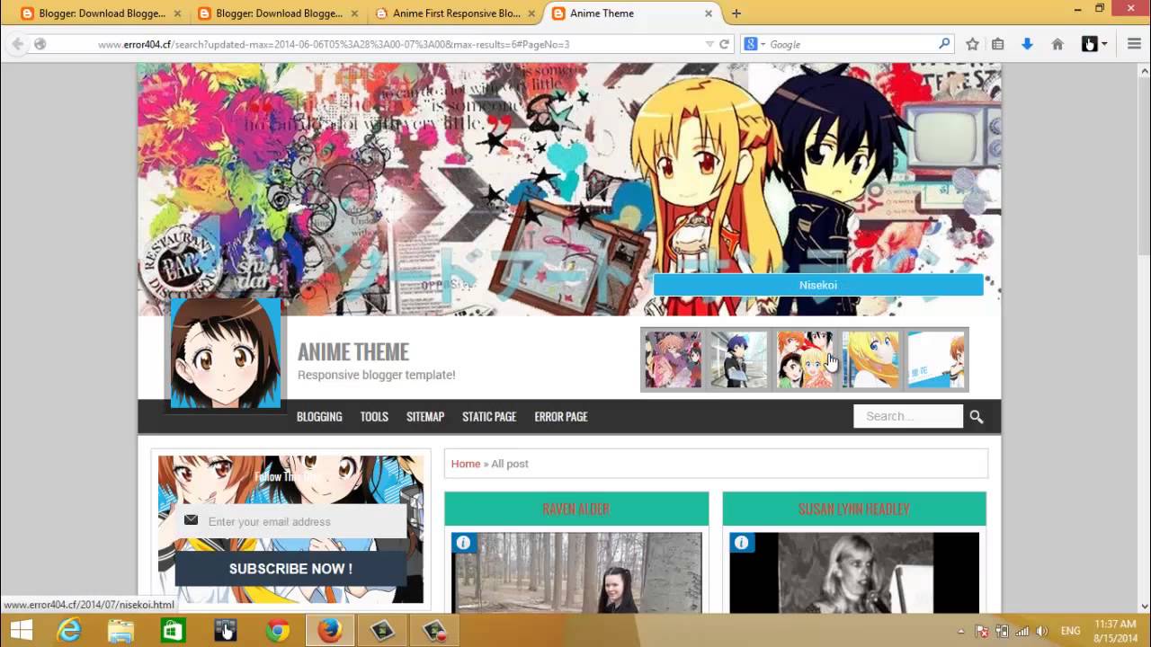Image resolution: width=1151 pixels, height=647 pixels.
Task: Click the browser back arrow button
Action: 17,44
